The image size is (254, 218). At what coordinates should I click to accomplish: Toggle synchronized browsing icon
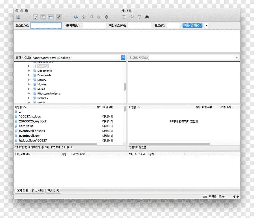click(139, 17)
